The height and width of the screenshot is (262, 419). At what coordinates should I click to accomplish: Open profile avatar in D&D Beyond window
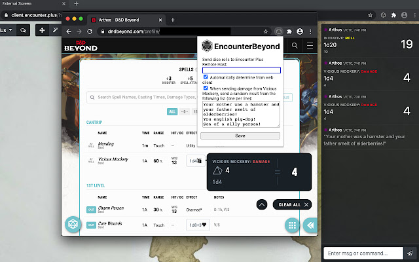click(x=300, y=31)
